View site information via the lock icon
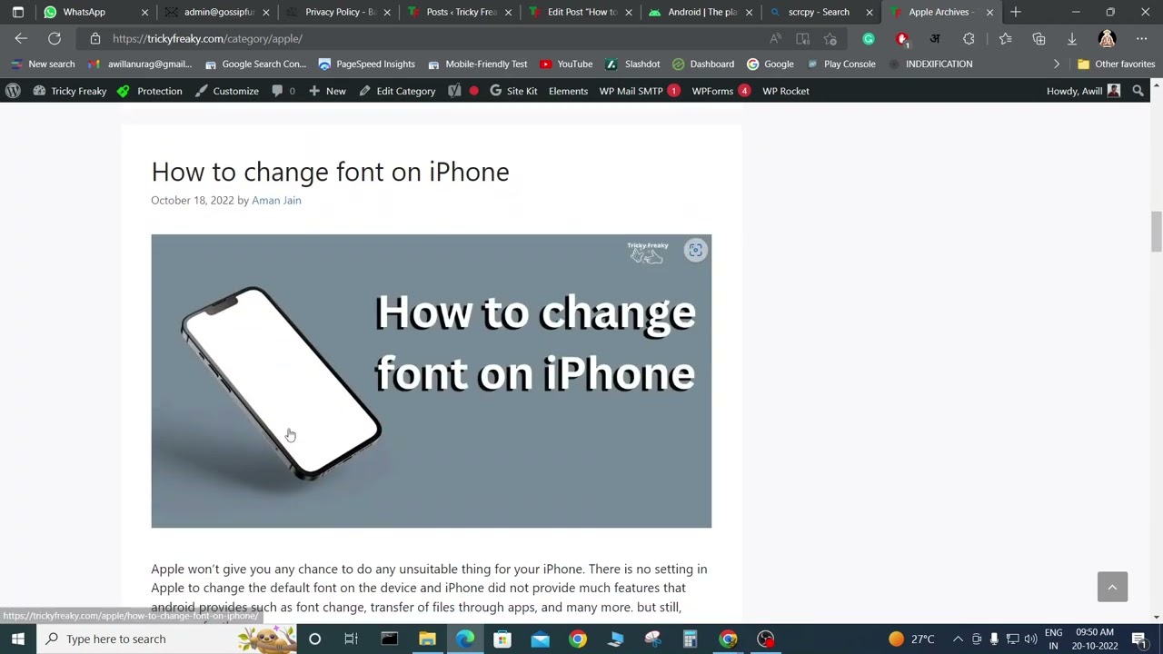 (x=95, y=39)
